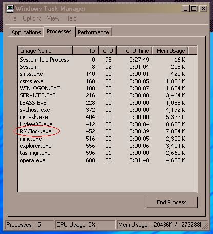The image size is (213, 234).
Task: Click the 7,084 K memory value
Action: 176,131
